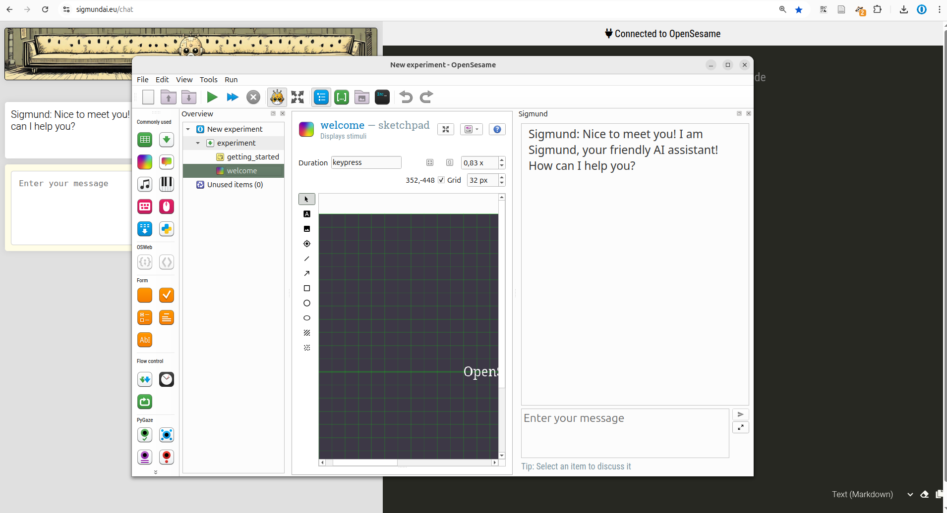The height and width of the screenshot is (513, 947).
Task: Open the Run menu
Action: tap(230, 79)
